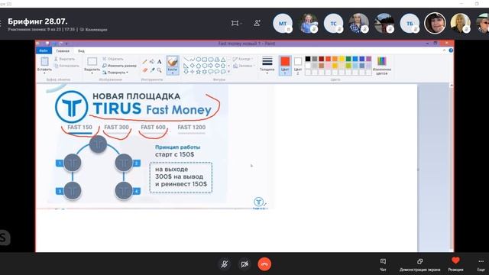489x275 pixels.
Task: Select the triangle shape in the top row
Action: [x=223, y=60]
